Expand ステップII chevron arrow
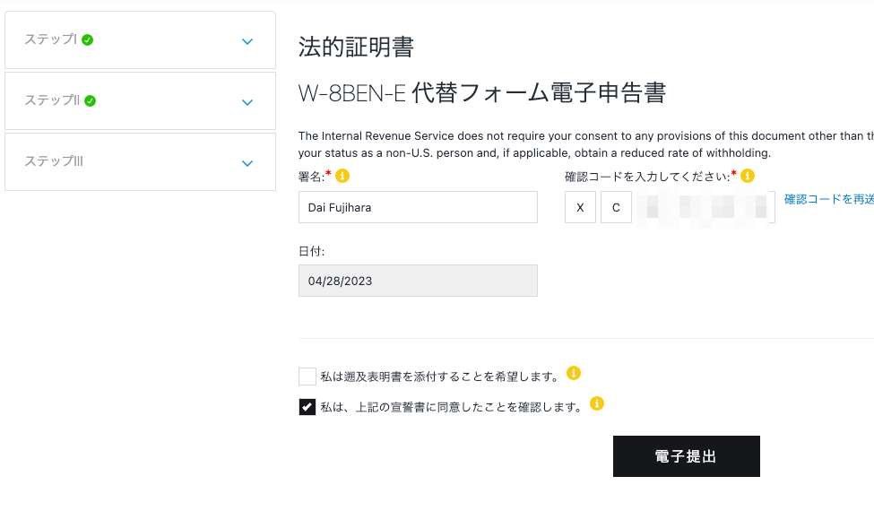The height and width of the screenshot is (511, 874). (x=247, y=102)
